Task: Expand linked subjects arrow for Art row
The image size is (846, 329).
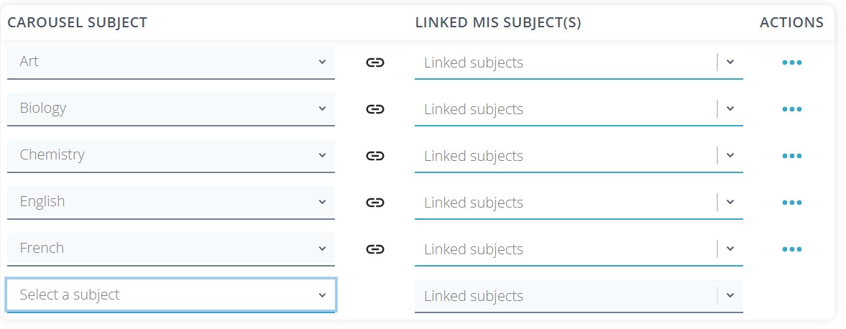Action: point(730,62)
